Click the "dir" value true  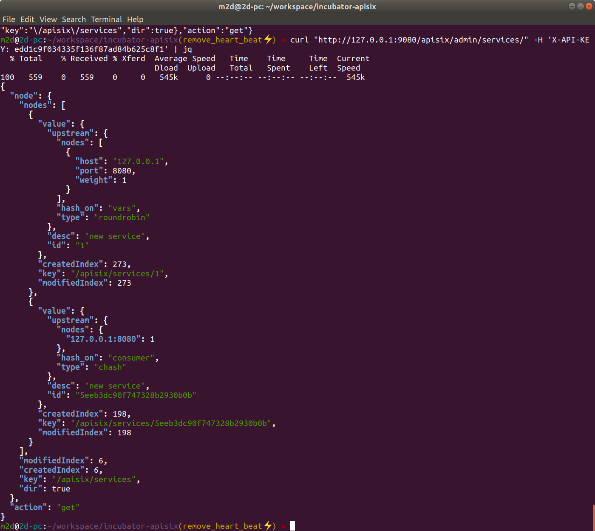pyautogui.click(x=61, y=488)
